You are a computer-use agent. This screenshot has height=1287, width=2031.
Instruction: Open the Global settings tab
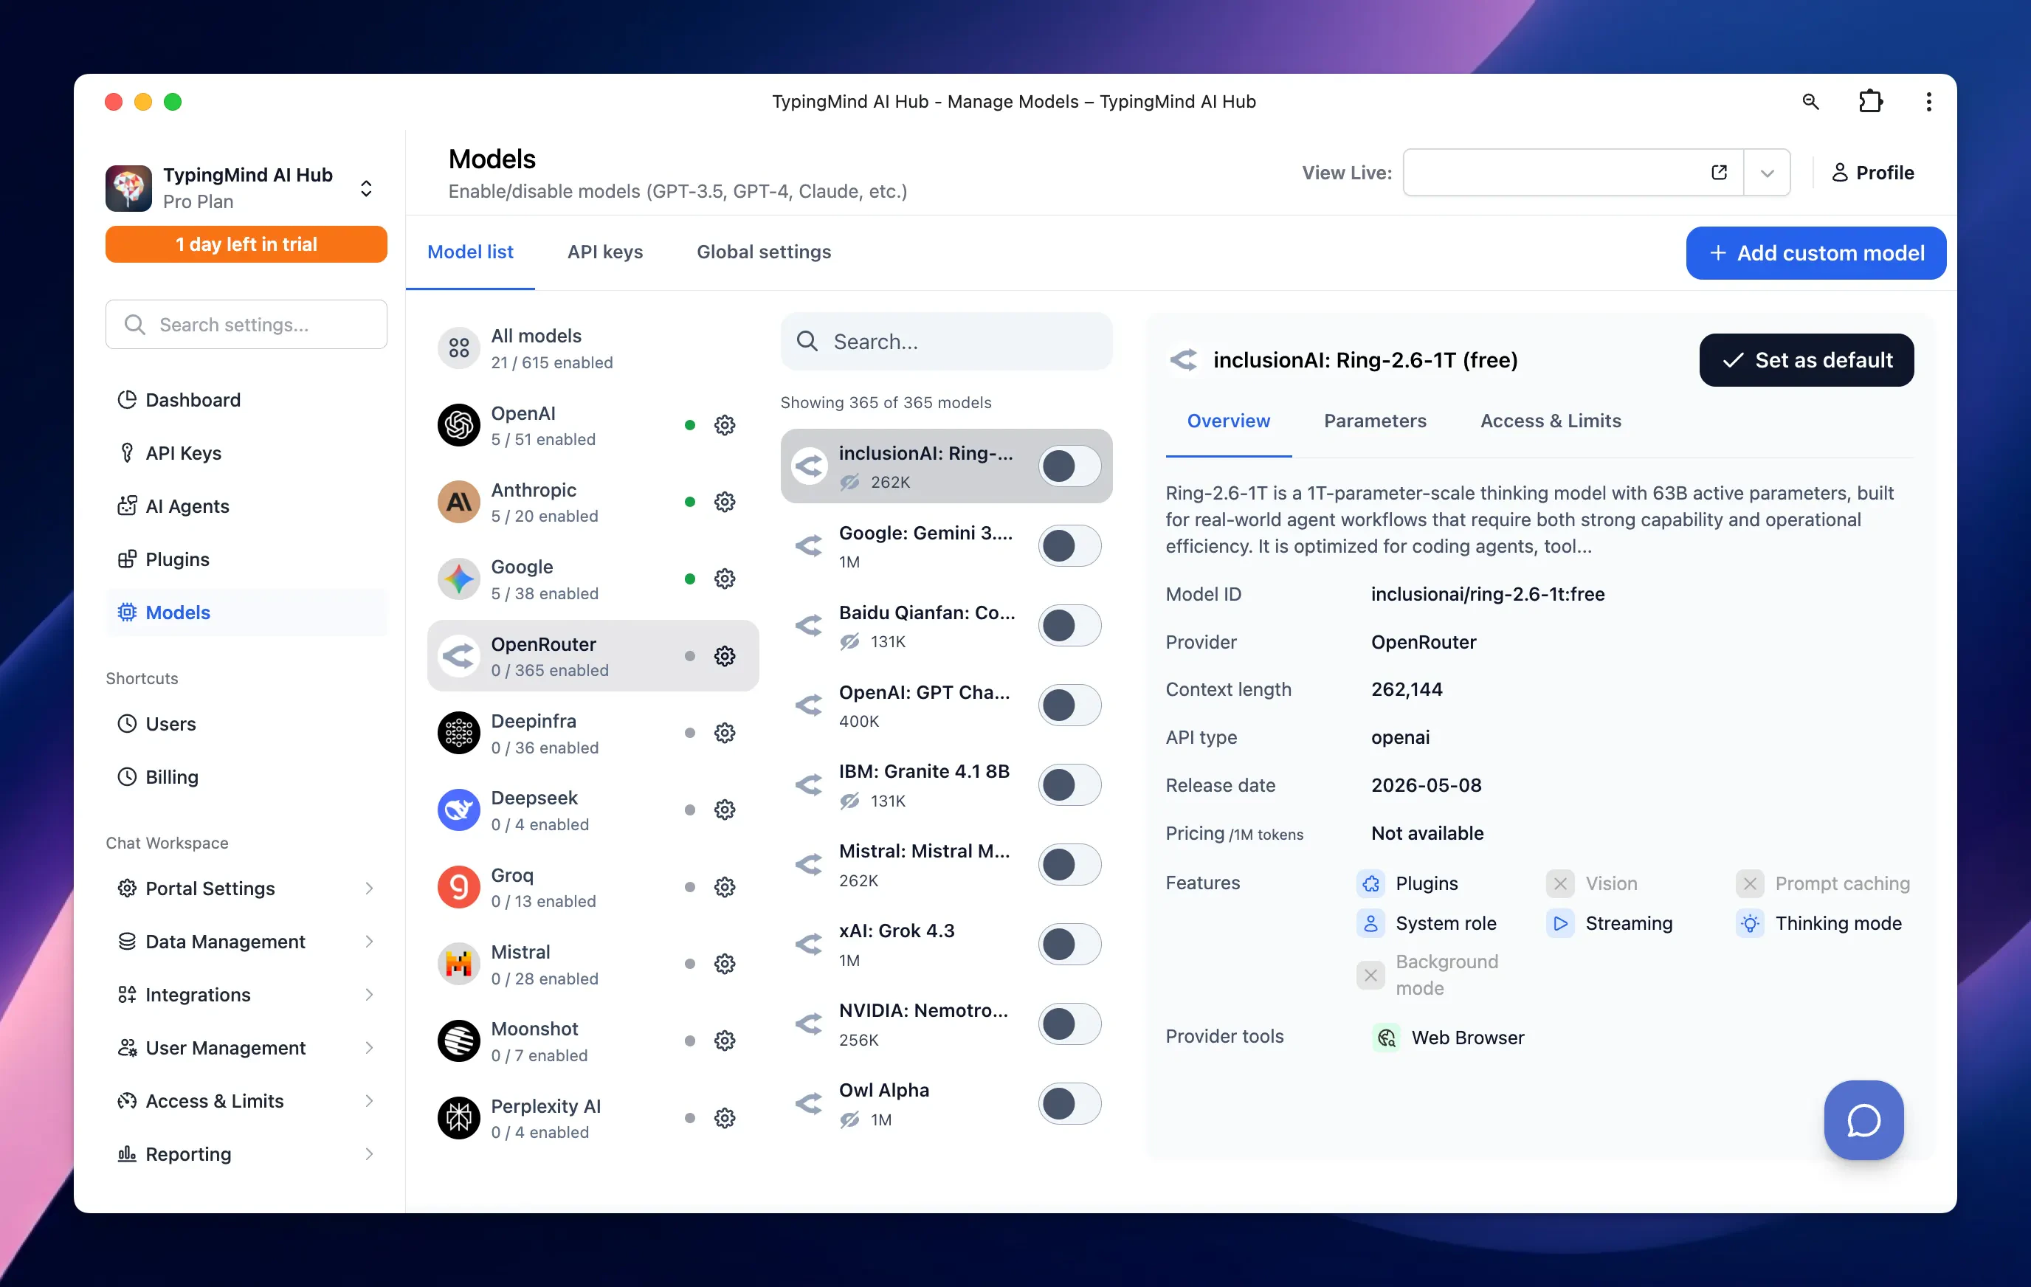coord(763,252)
